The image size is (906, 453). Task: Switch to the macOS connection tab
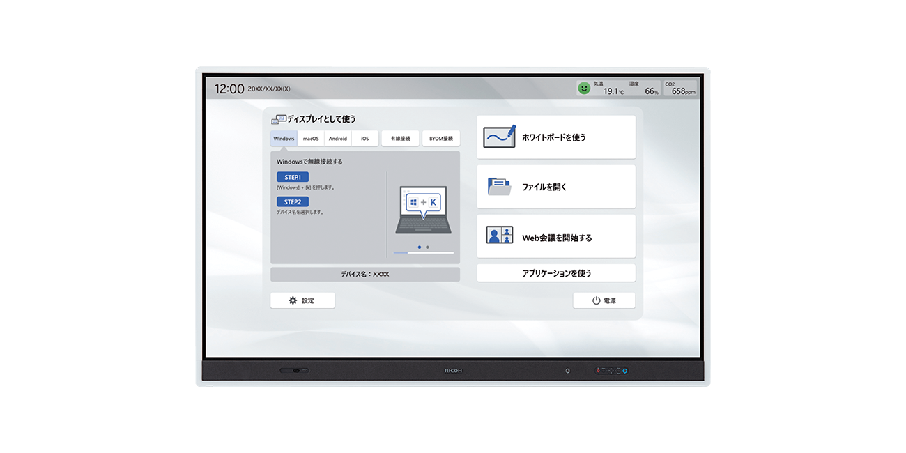pyautogui.click(x=310, y=138)
